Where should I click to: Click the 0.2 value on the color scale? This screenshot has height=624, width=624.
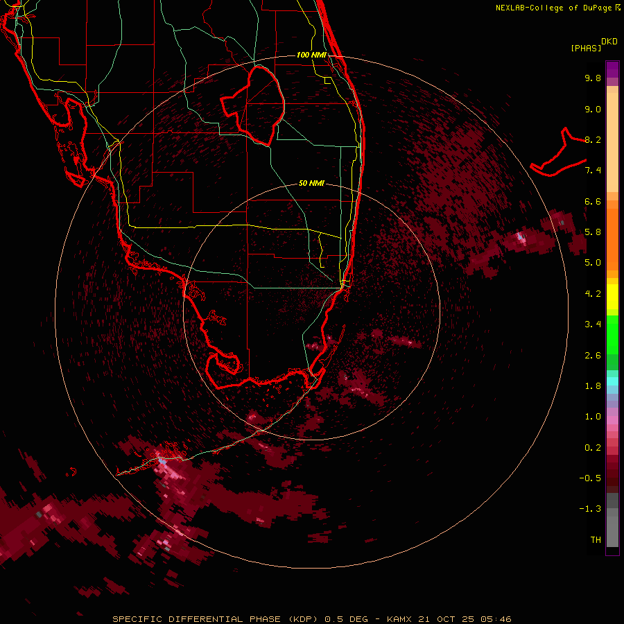pos(593,448)
